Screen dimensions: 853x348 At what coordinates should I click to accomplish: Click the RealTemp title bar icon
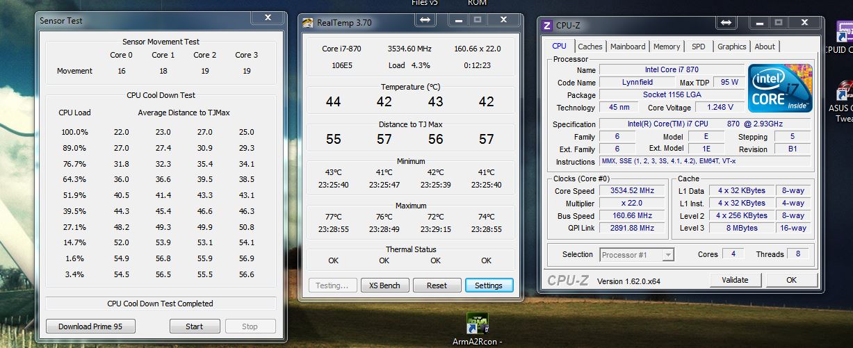pos(309,23)
